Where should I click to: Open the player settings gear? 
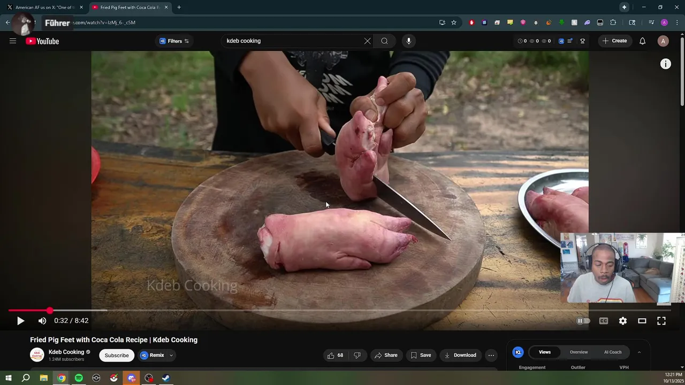pos(623,321)
